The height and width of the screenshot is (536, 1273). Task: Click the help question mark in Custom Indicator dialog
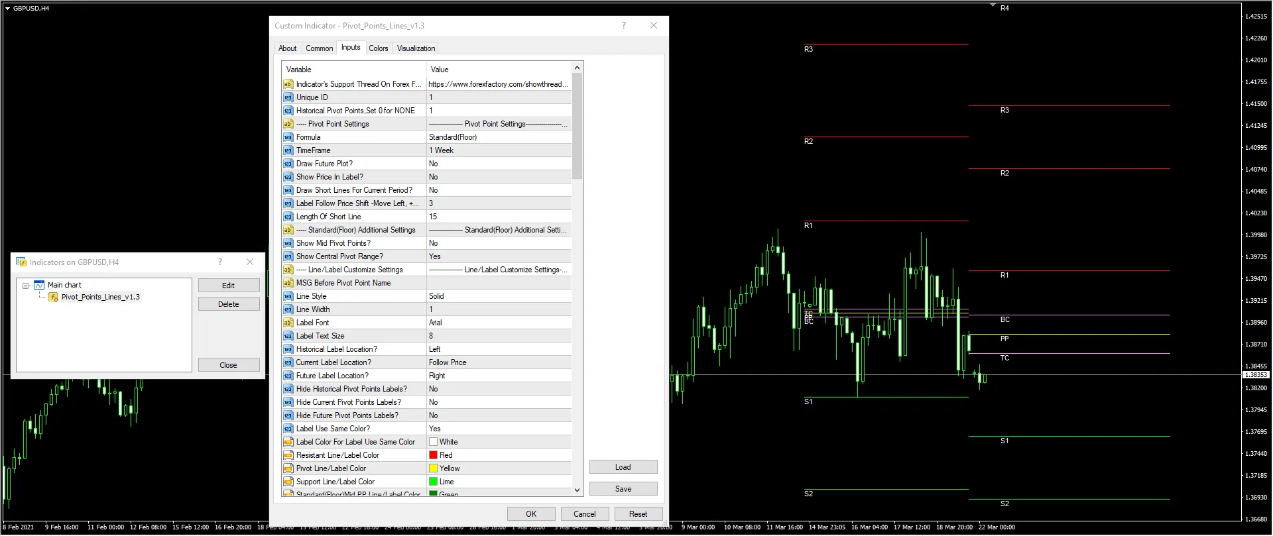pos(623,25)
